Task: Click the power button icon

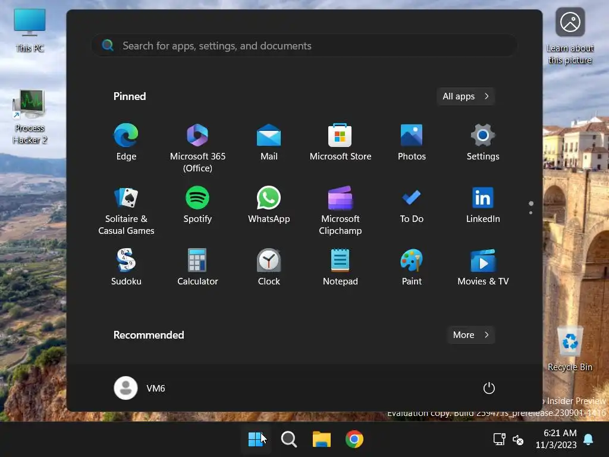Action: pos(489,388)
